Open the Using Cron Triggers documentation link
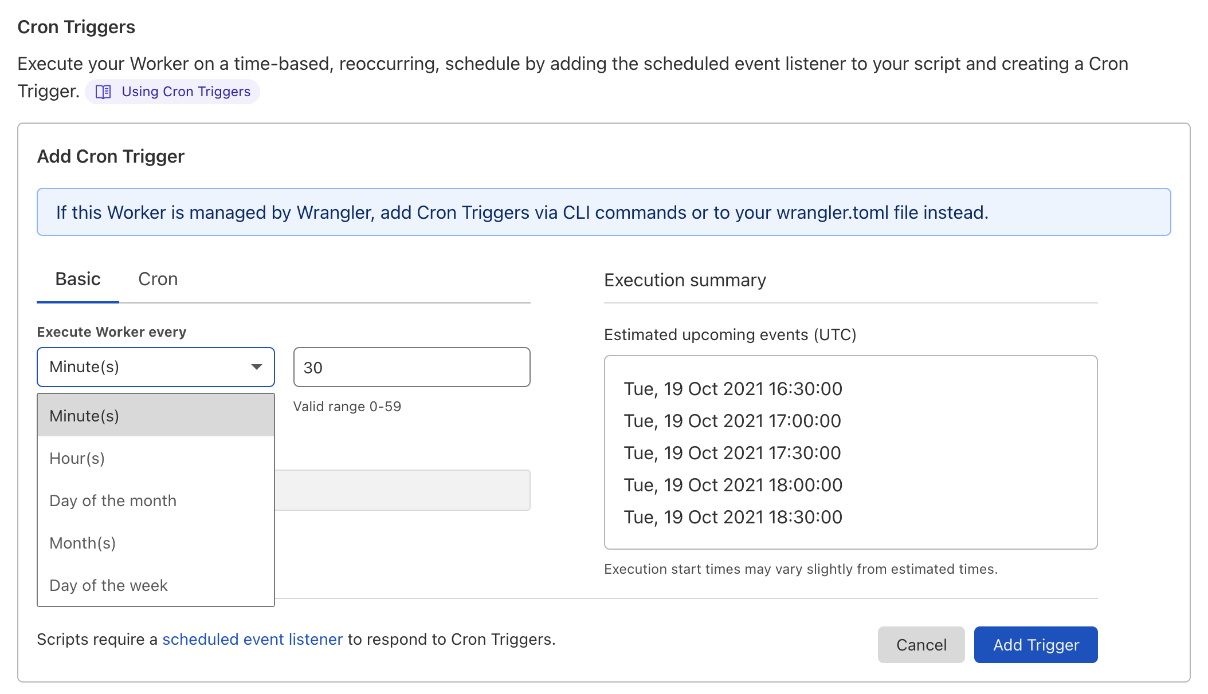This screenshot has width=1208, height=694. tap(185, 92)
